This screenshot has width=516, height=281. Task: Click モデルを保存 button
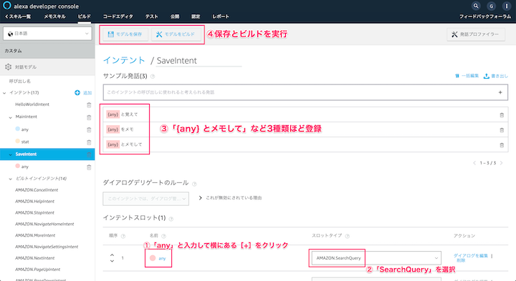click(125, 34)
